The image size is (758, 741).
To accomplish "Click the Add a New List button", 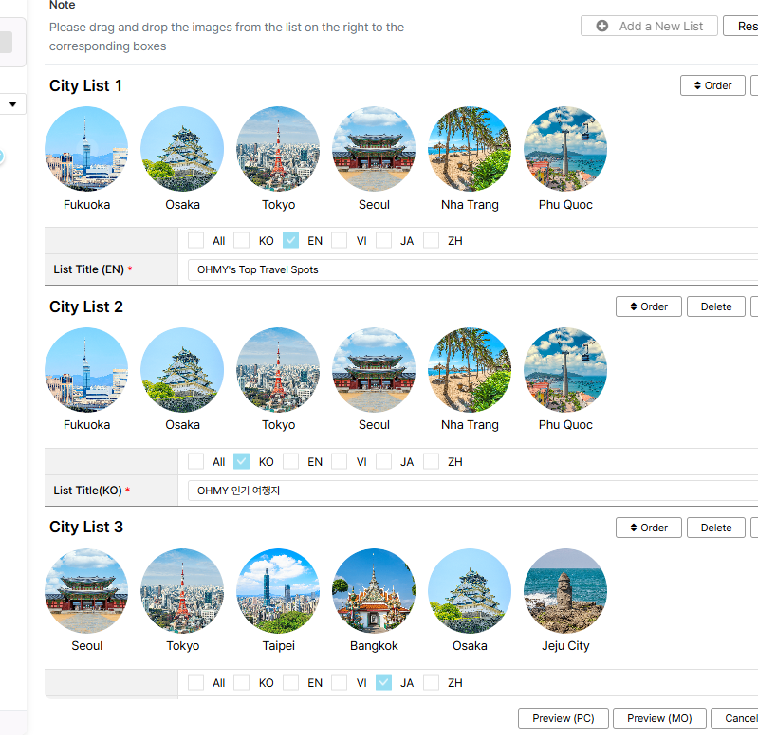I will coord(649,26).
